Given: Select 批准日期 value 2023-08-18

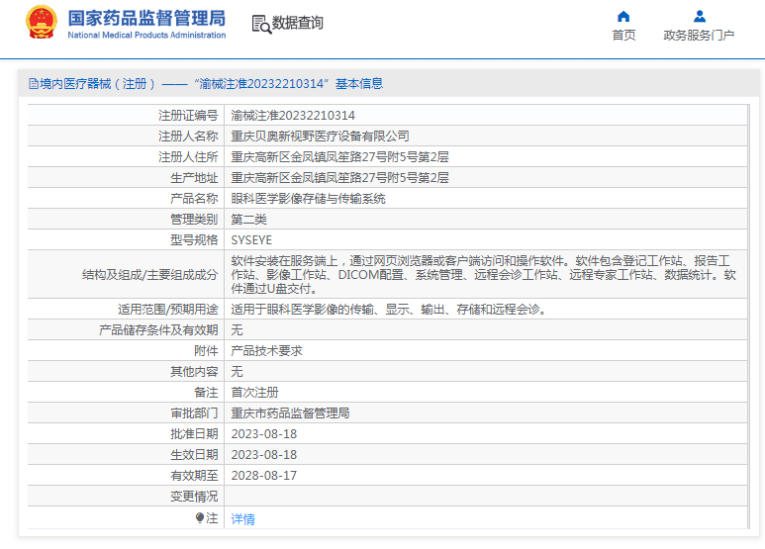Looking at the screenshot, I should click(x=263, y=434).
